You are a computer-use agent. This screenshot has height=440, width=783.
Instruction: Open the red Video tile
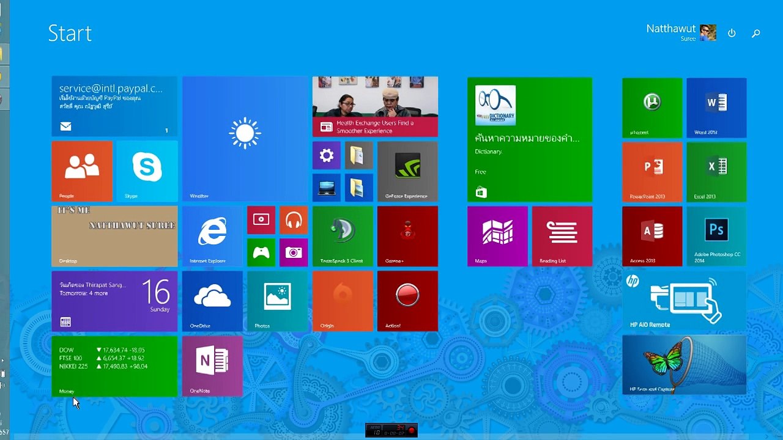click(261, 220)
